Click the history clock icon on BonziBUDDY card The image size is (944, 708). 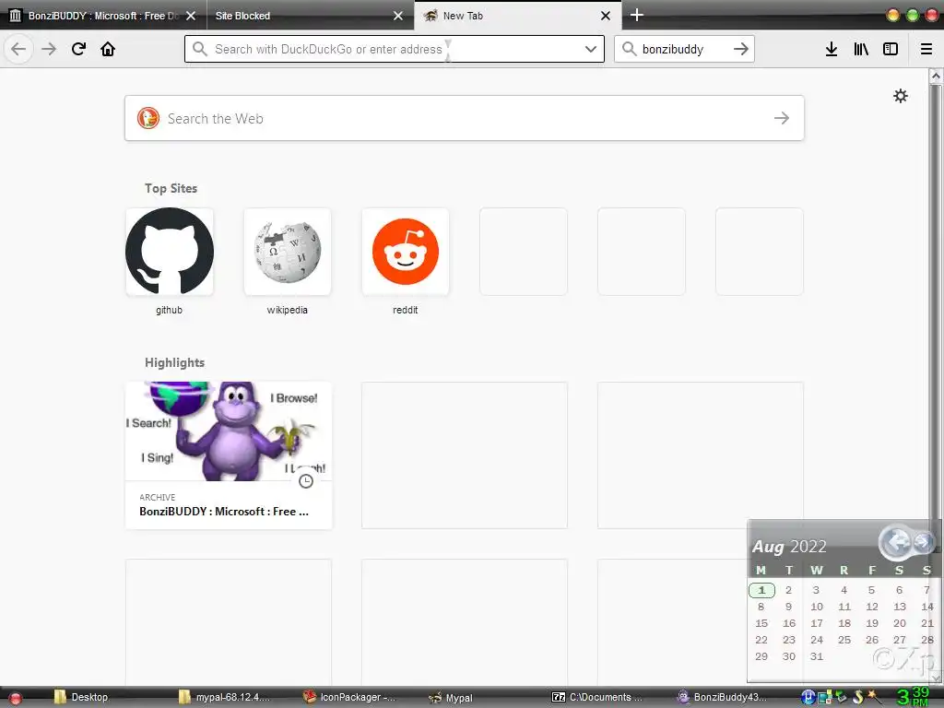306,481
